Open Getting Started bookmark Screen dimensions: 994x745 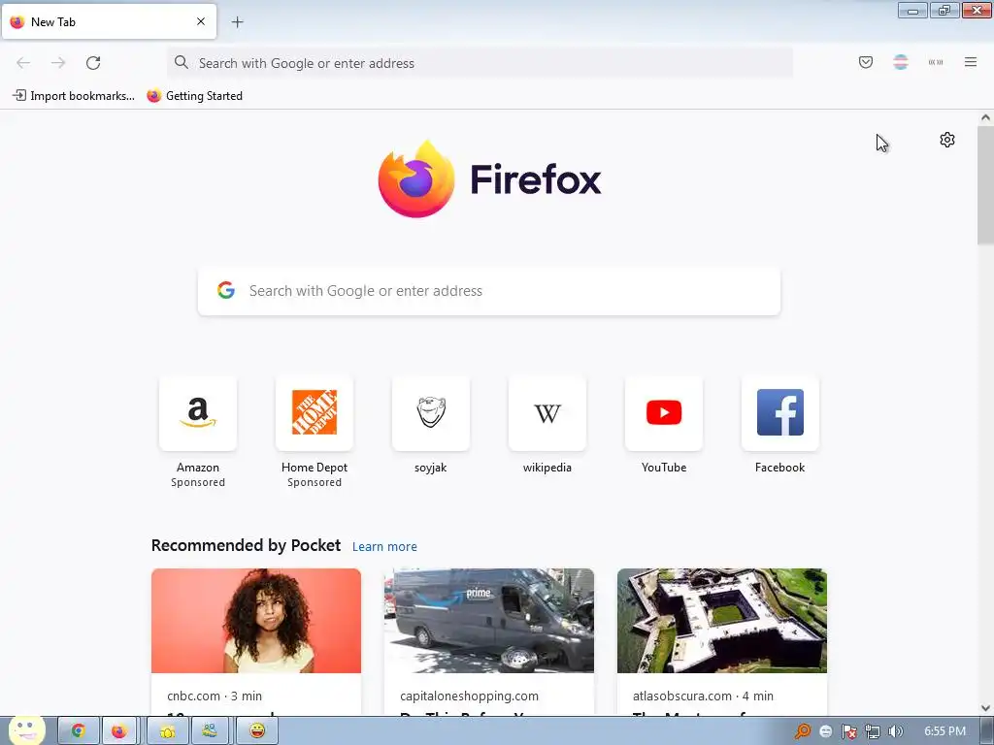click(194, 96)
